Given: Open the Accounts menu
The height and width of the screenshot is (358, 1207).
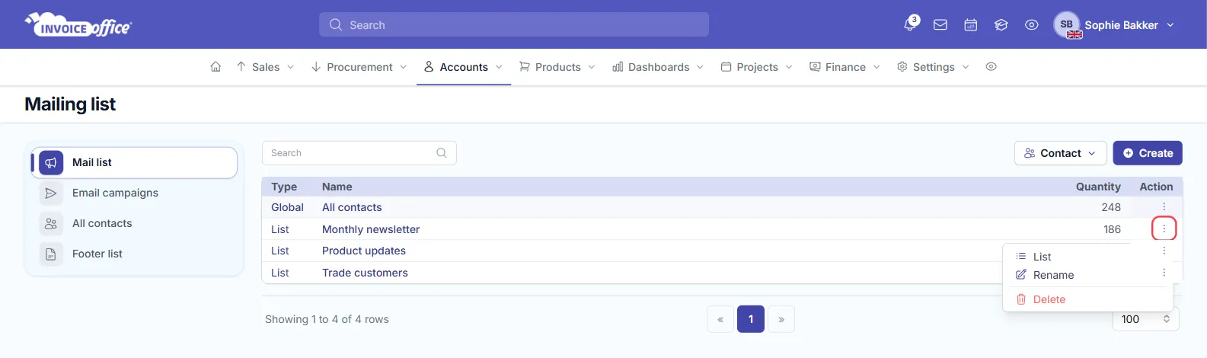Looking at the screenshot, I should coord(463,67).
